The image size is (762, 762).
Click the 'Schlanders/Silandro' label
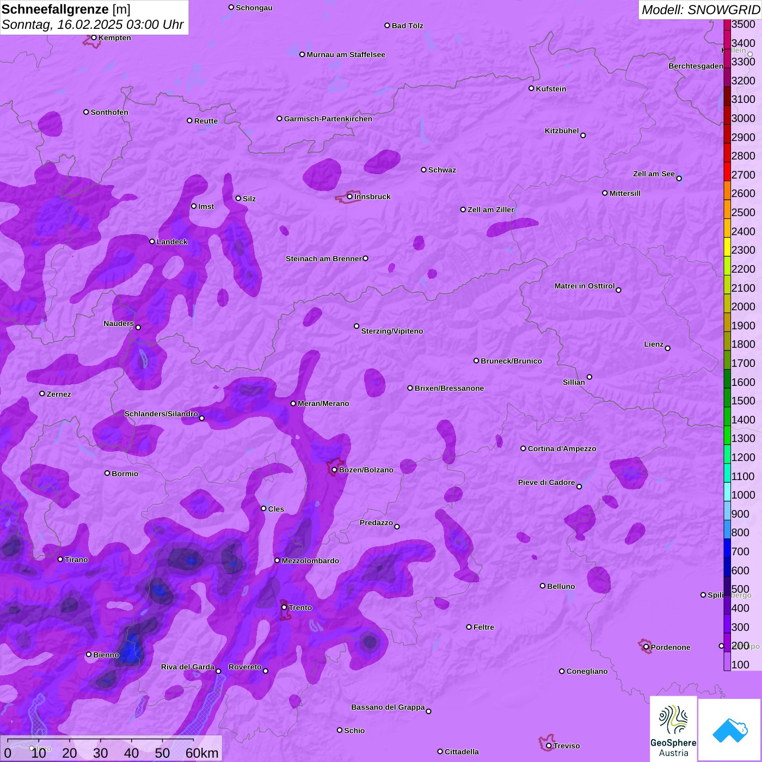tap(161, 414)
